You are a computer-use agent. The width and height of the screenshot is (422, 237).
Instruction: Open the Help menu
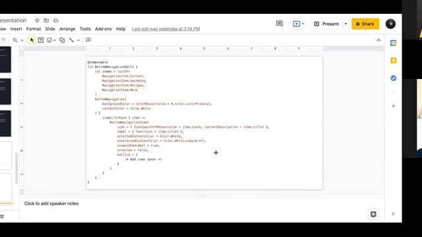[121, 29]
